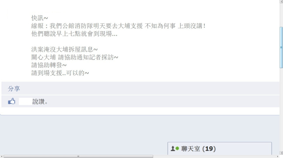Open the blanked-out liker name before 說讚
This screenshot has width=283, height=158.
pyautogui.click(x=26, y=102)
